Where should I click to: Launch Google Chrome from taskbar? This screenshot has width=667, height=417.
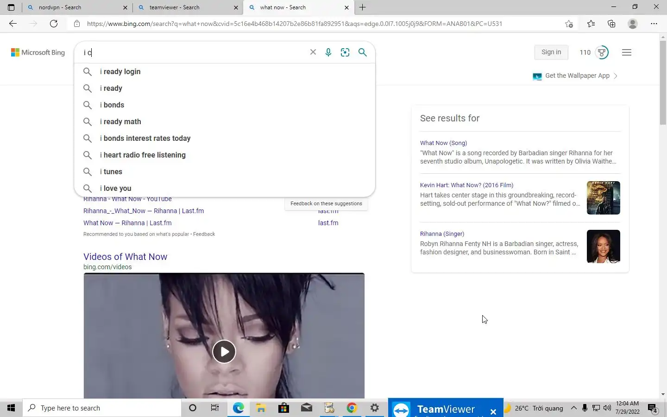(352, 408)
